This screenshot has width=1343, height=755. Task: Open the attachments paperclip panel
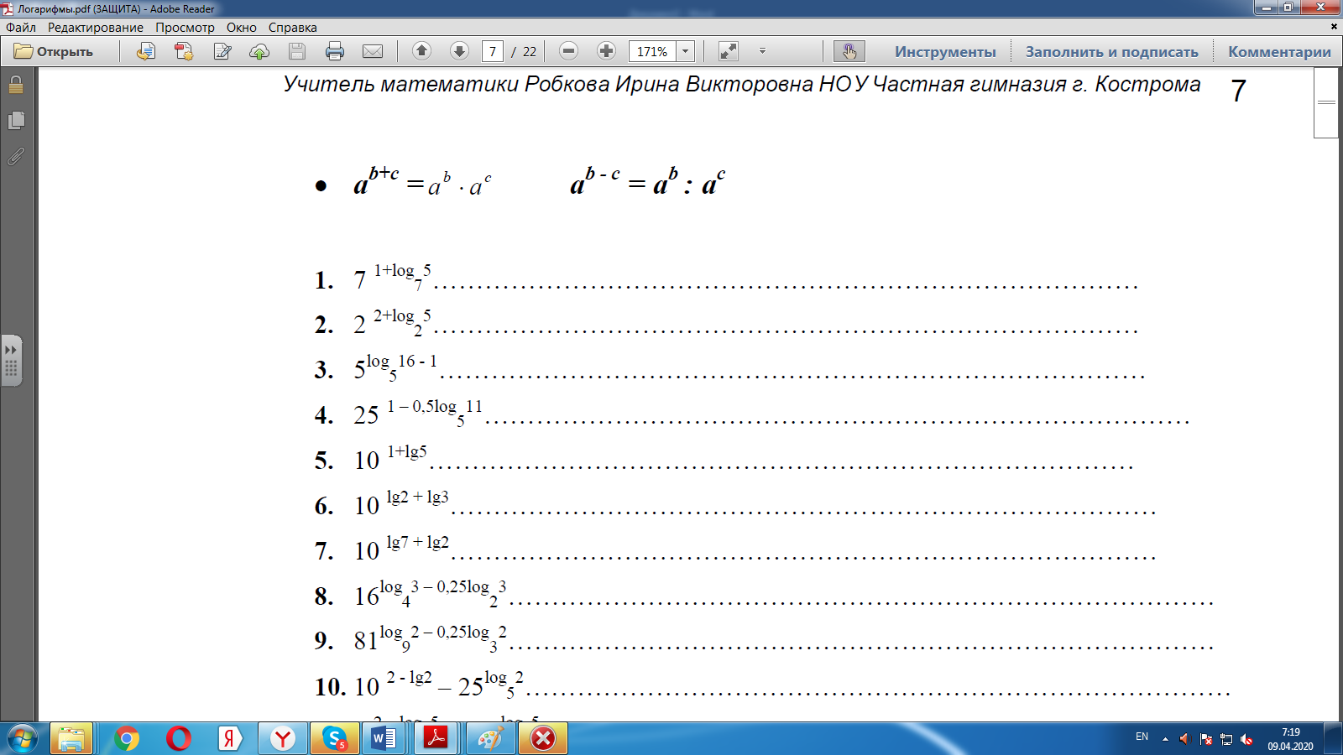click(16, 156)
